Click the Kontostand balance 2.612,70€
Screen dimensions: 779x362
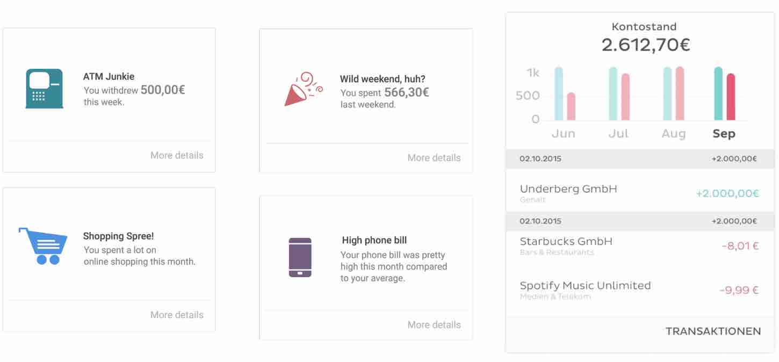646,45
